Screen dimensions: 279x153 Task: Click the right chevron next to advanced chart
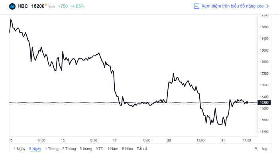coord(267,6)
